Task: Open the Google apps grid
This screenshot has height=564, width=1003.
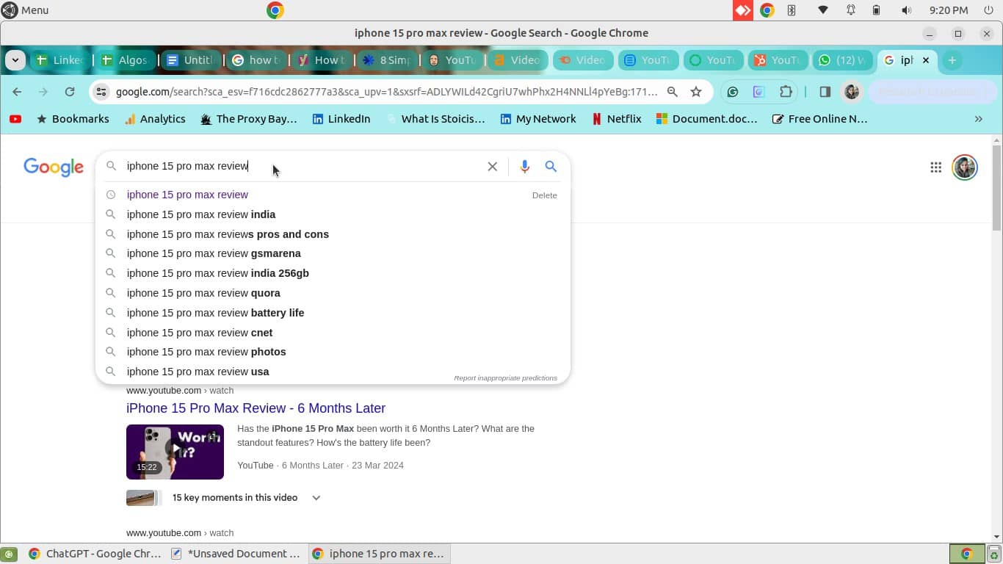Action: [x=935, y=167]
